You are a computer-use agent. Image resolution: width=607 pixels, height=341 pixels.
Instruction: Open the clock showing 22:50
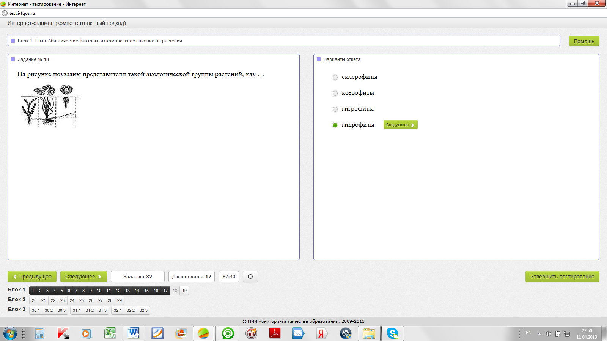[587, 334]
